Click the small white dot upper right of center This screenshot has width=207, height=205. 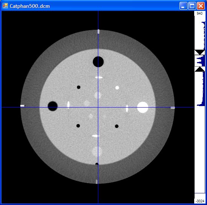pos(117,88)
